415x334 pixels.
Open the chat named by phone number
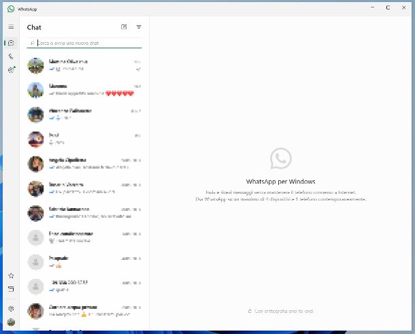tap(84, 286)
